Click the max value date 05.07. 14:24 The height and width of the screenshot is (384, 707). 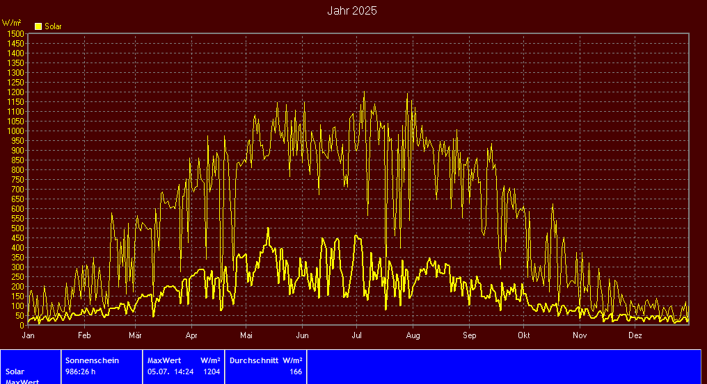pyautogui.click(x=170, y=372)
